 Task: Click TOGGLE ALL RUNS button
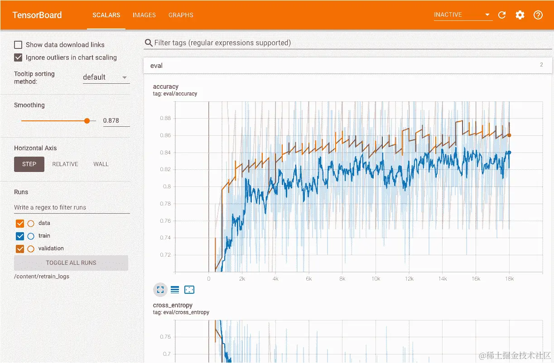pyautogui.click(x=71, y=263)
